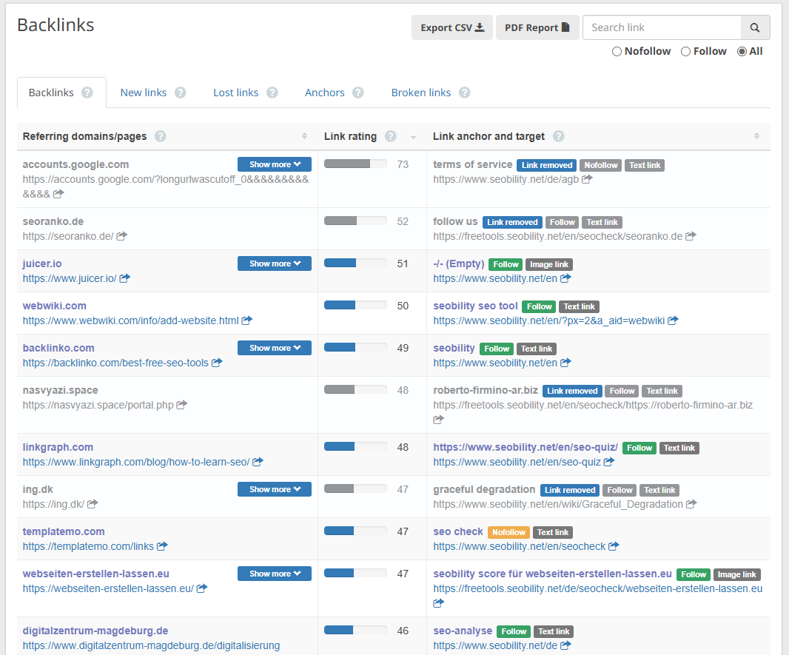
Task: Click link rating bar showing 46
Action: click(x=355, y=631)
